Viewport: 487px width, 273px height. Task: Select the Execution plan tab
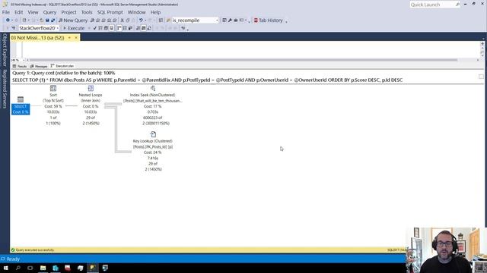click(62, 66)
